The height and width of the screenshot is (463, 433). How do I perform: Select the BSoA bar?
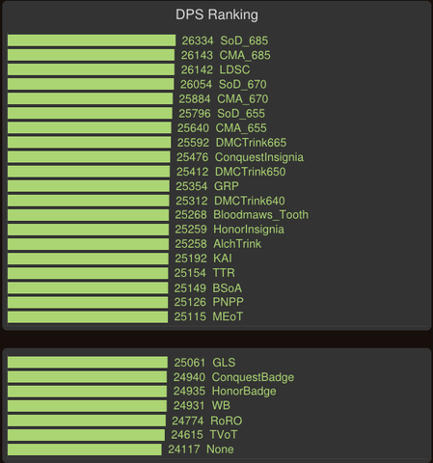(88, 287)
